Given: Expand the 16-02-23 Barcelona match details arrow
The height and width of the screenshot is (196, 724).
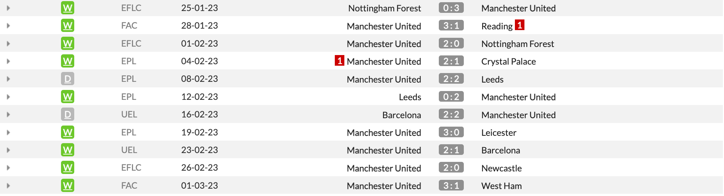Looking at the screenshot, I should (8, 115).
